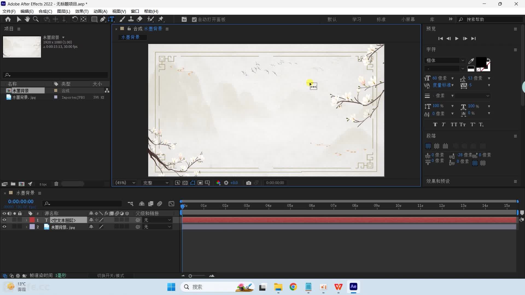Toggle Faux Italic in Character panel
525x295 pixels.
coord(444,125)
